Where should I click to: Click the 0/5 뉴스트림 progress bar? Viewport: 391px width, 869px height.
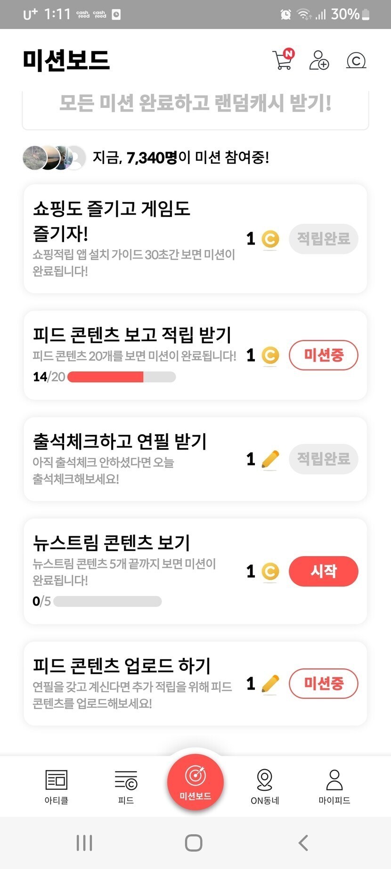(107, 601)
